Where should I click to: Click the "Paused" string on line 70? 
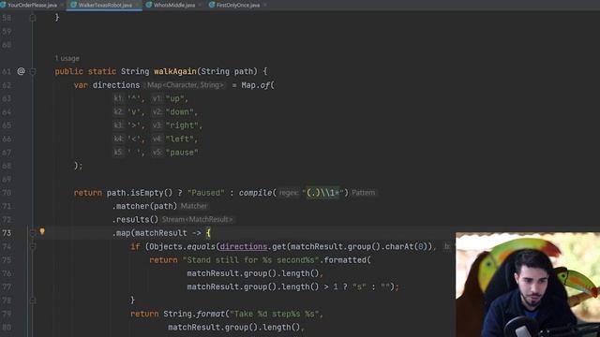(x=206, y=193)
